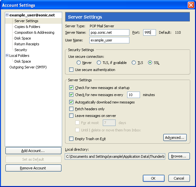
Task: Enable Fetch headers only
Action: 71,109
